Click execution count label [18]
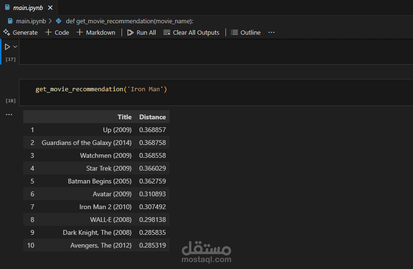 point(10,101)
